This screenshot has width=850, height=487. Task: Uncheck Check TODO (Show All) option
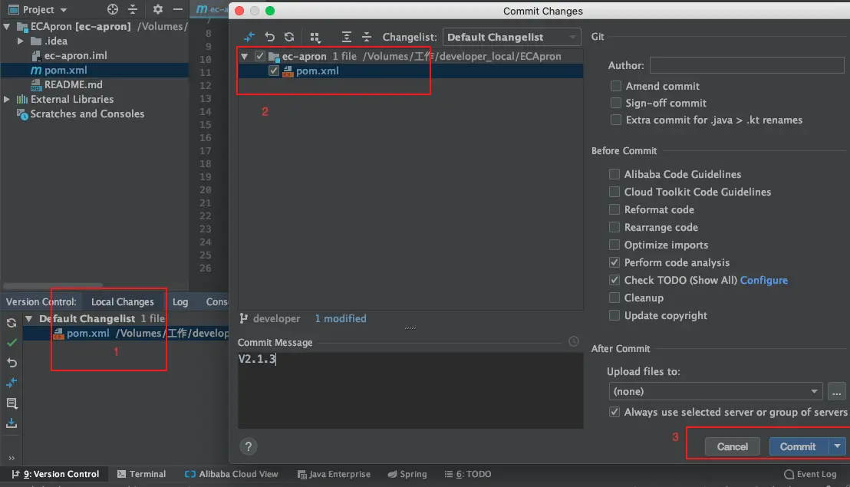click(x=614, y=280)
